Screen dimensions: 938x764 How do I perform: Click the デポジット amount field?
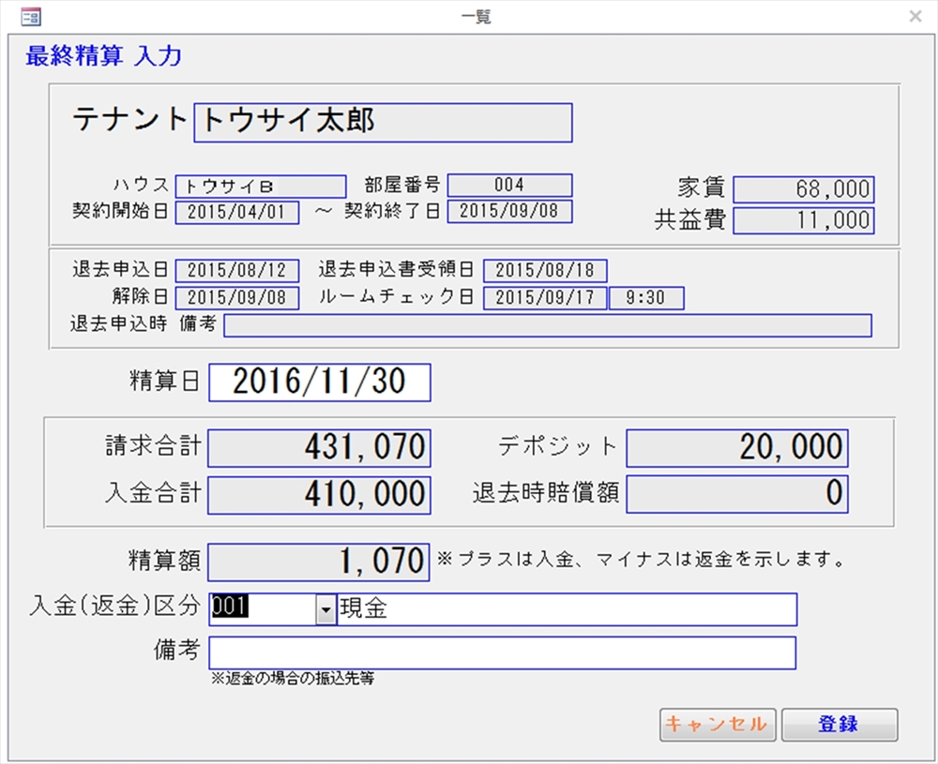(737, 448)
